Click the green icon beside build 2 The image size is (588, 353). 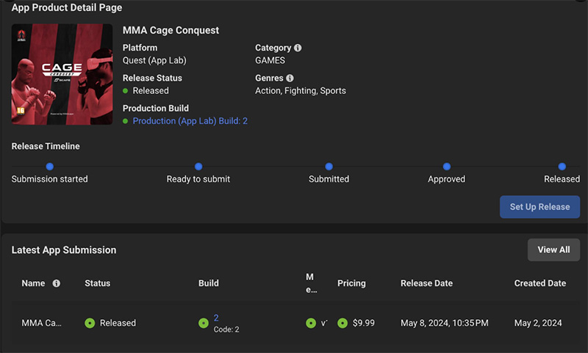coord(204,323)
